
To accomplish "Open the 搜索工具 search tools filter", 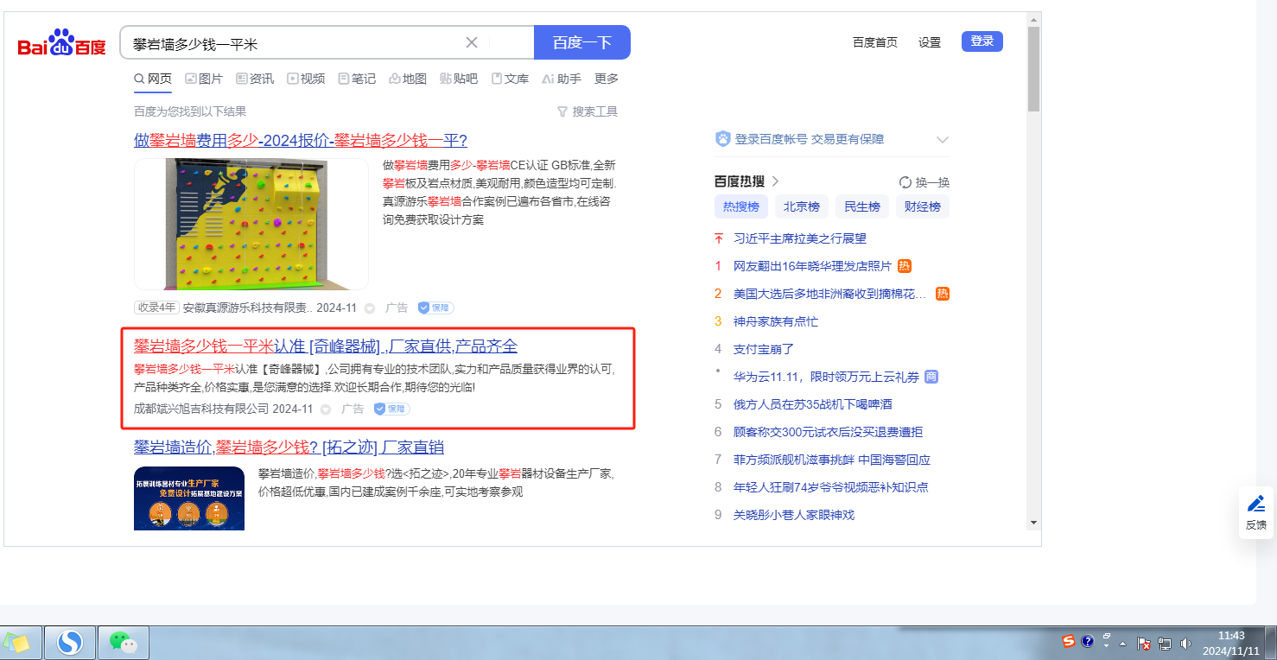I will tap(588, 111).
